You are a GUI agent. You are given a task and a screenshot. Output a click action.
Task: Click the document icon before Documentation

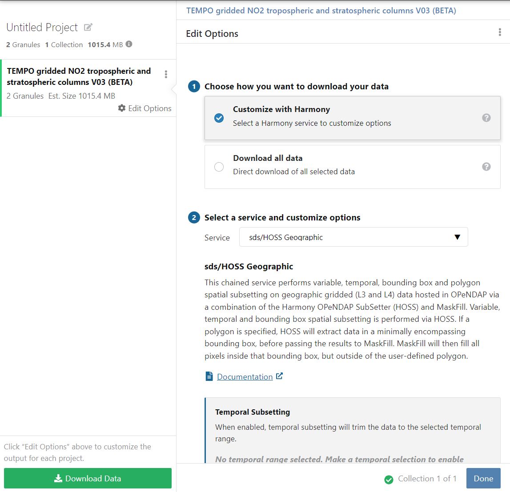tap(209, 376)
